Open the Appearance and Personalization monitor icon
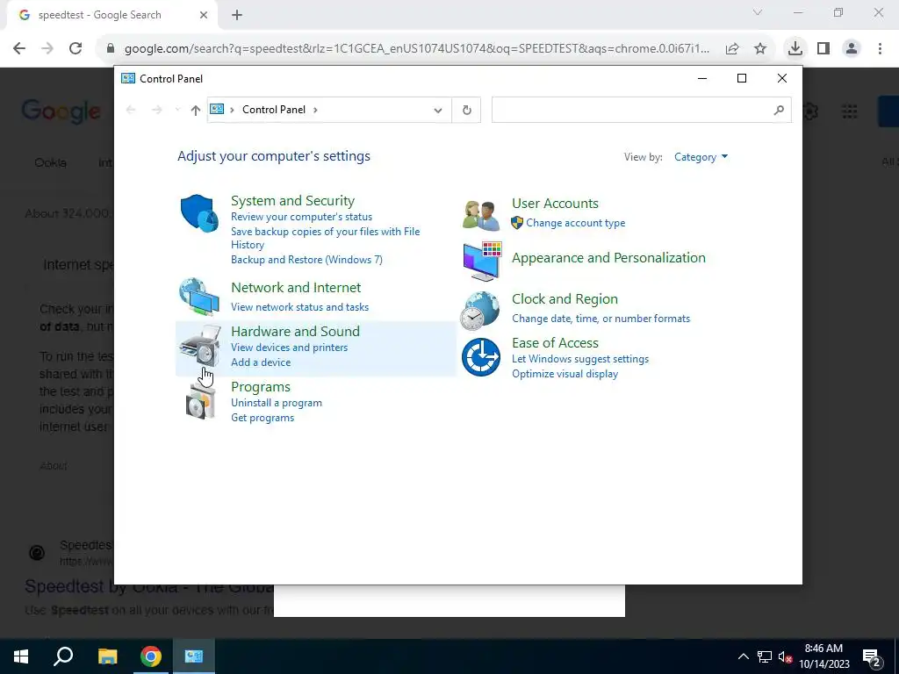 (x=482, y=261)
